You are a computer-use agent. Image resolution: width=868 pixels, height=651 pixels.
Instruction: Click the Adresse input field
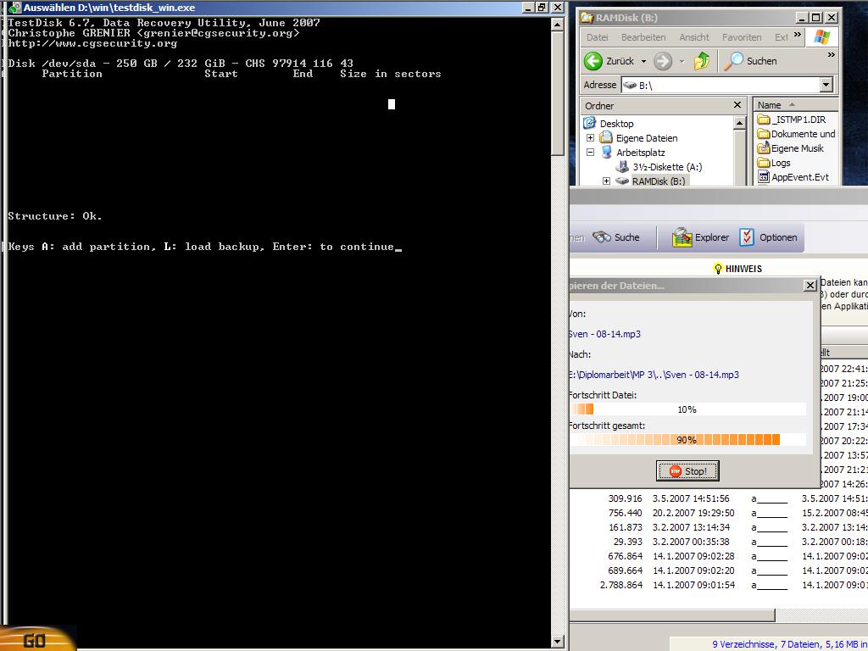[721, 85]
